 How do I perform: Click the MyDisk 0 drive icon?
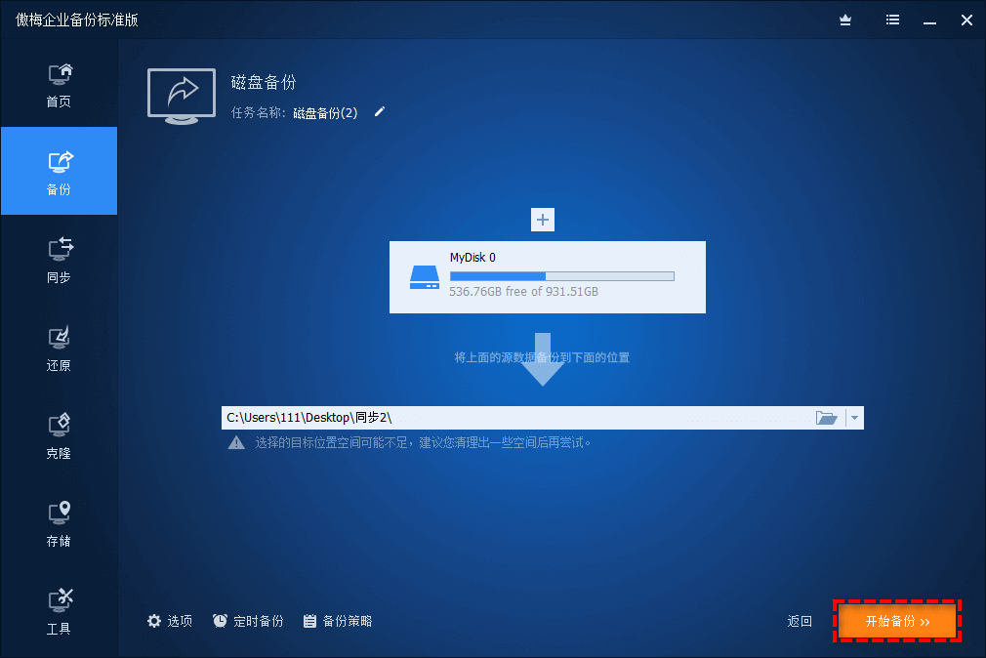(x=425, y=277)
